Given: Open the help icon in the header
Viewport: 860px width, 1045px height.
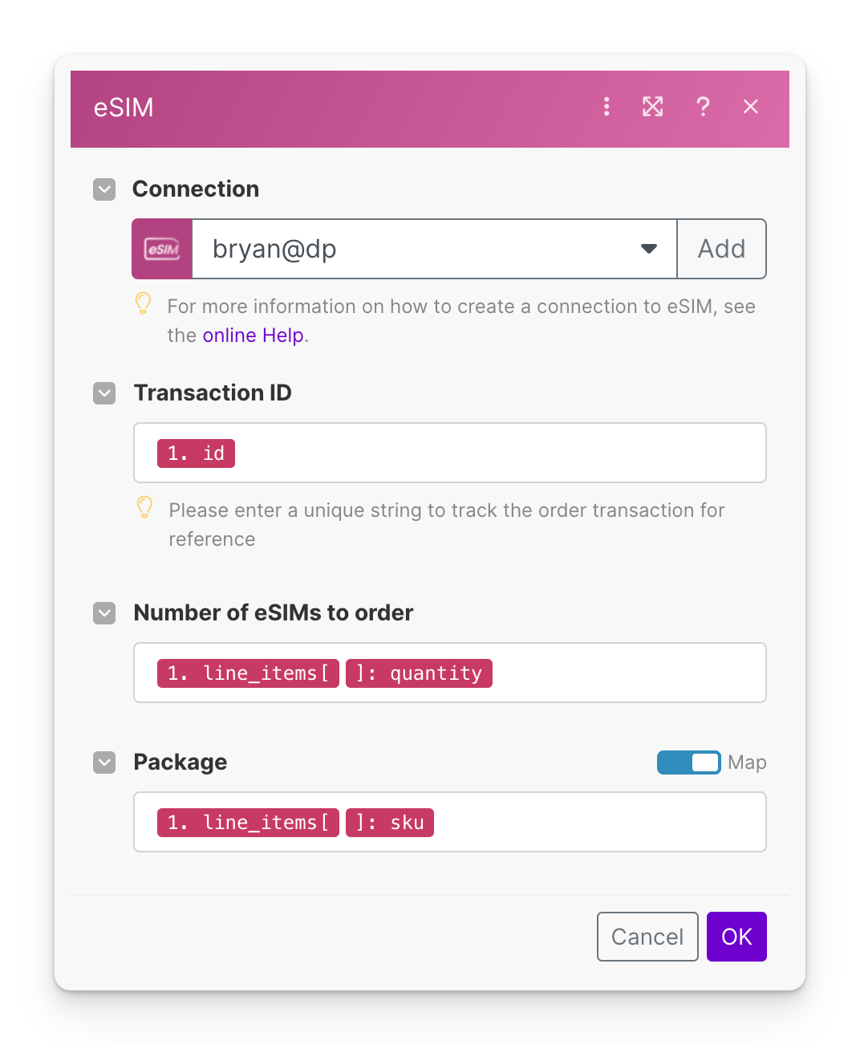Looking at the screenshot, I should click(704, 106).
